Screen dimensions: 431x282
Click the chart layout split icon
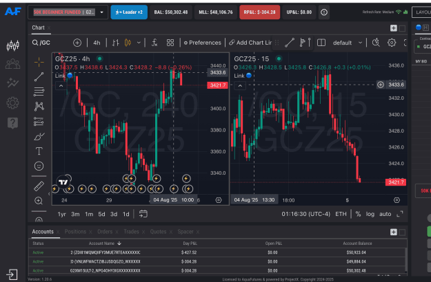[321, 43]
